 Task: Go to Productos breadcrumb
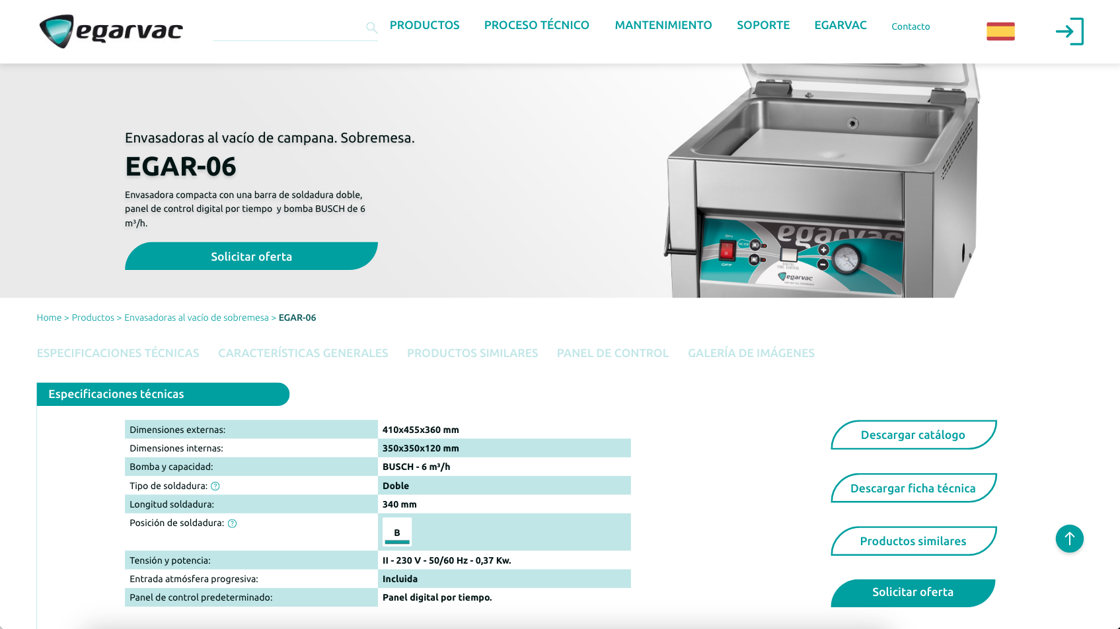[93, 317]
